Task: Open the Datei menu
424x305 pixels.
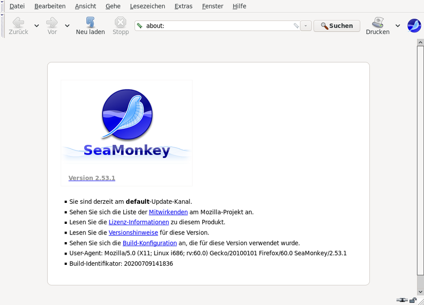Action: click(x=17, y=6)
